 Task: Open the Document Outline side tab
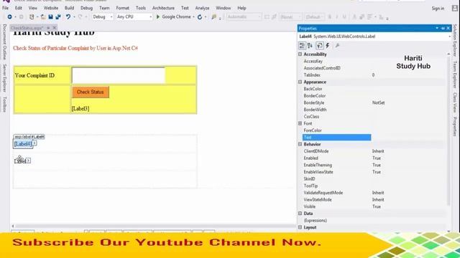4,42
